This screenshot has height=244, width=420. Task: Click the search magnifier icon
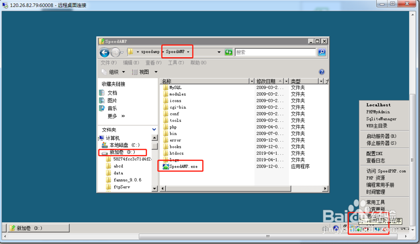[322, 52]
